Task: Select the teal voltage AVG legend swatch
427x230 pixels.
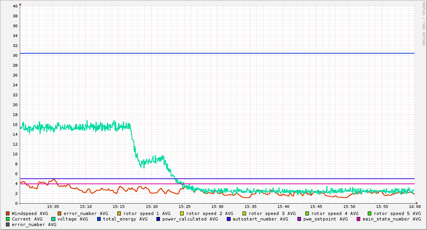Action: point(53,219)
